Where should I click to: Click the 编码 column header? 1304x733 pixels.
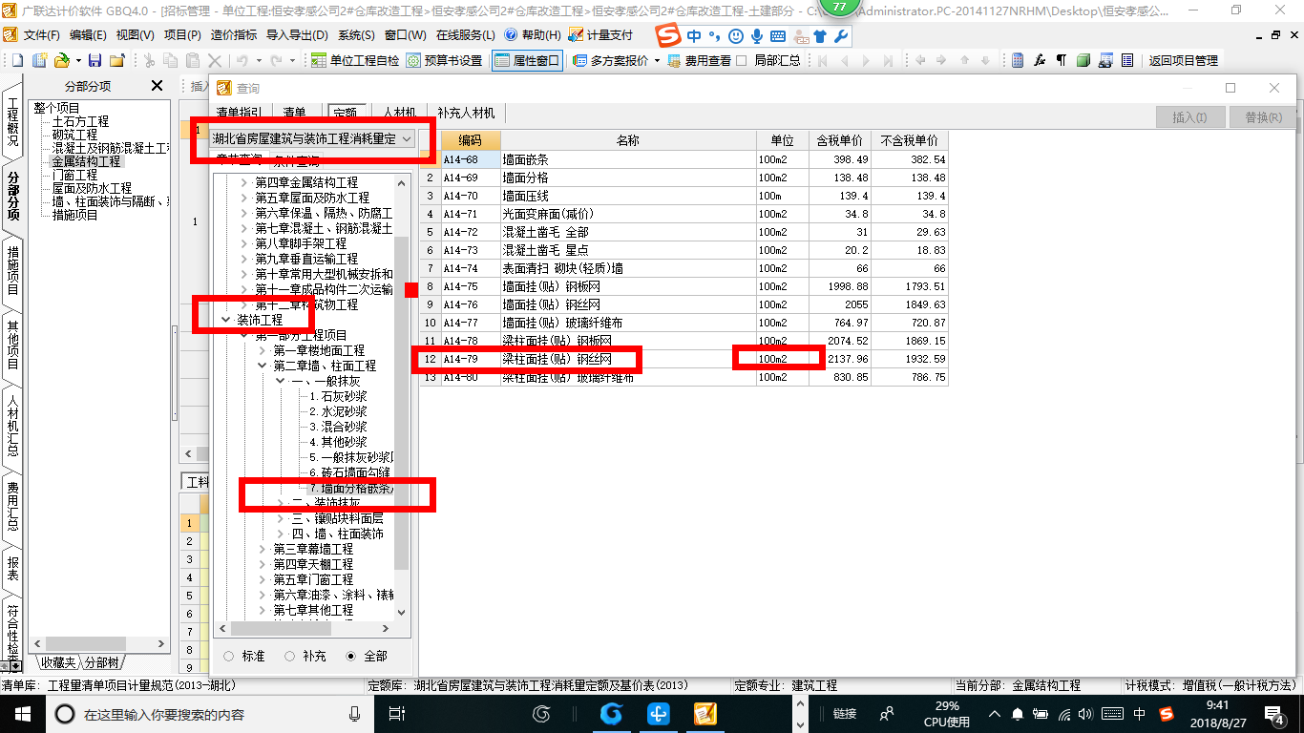tap(470, 140)
